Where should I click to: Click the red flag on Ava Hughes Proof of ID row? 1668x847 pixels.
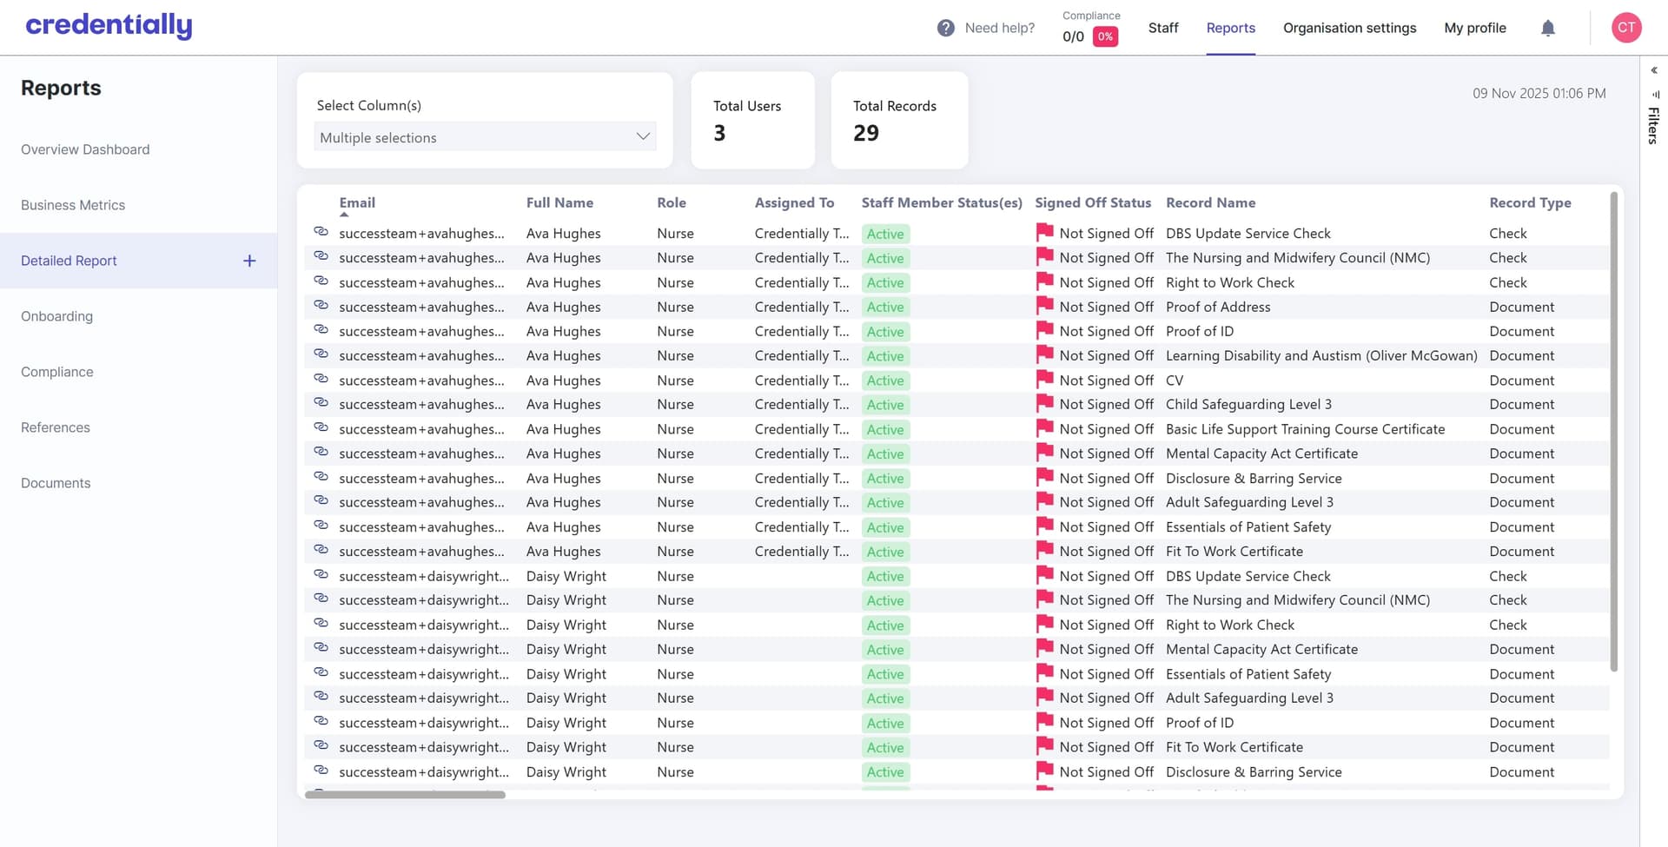[1044, 330]
